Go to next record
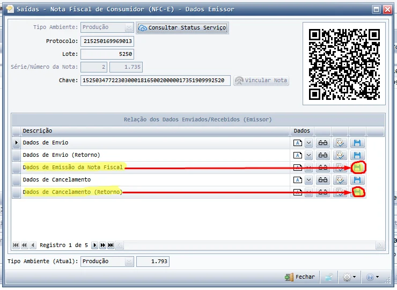 (x=94, y=245)
